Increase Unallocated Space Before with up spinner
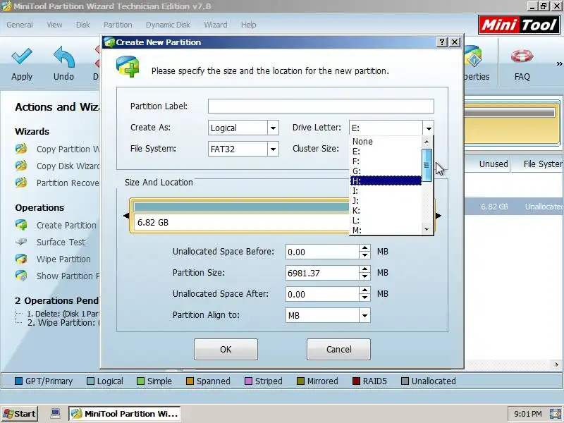The image size is (564, 423). 364,248
